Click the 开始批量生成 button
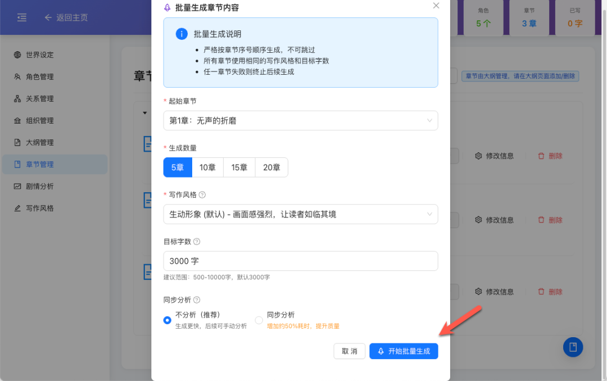Screen dimensions: 607x381 (404, 351)
